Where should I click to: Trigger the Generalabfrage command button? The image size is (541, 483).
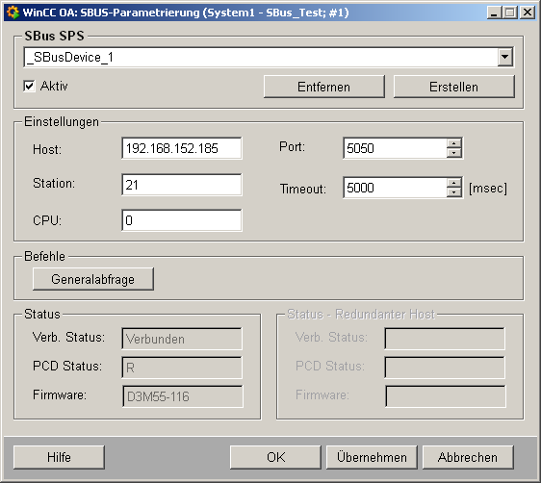point(93,279)
